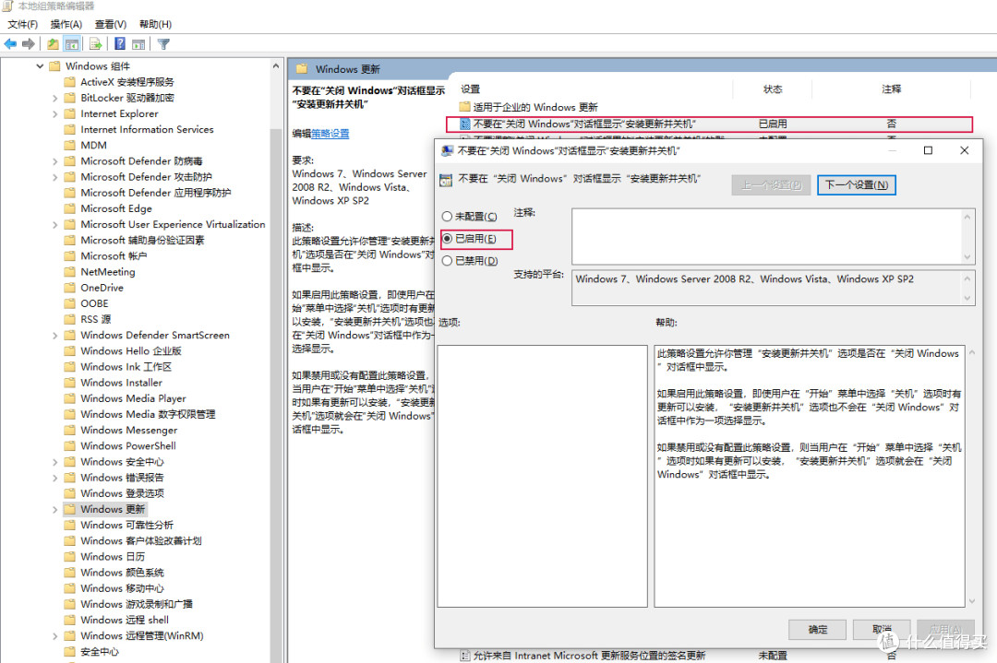The width and height of the screenshot is (997, 663).
Task: Click the supported platforms scrollbar down arrow
Action: (967, 298)
